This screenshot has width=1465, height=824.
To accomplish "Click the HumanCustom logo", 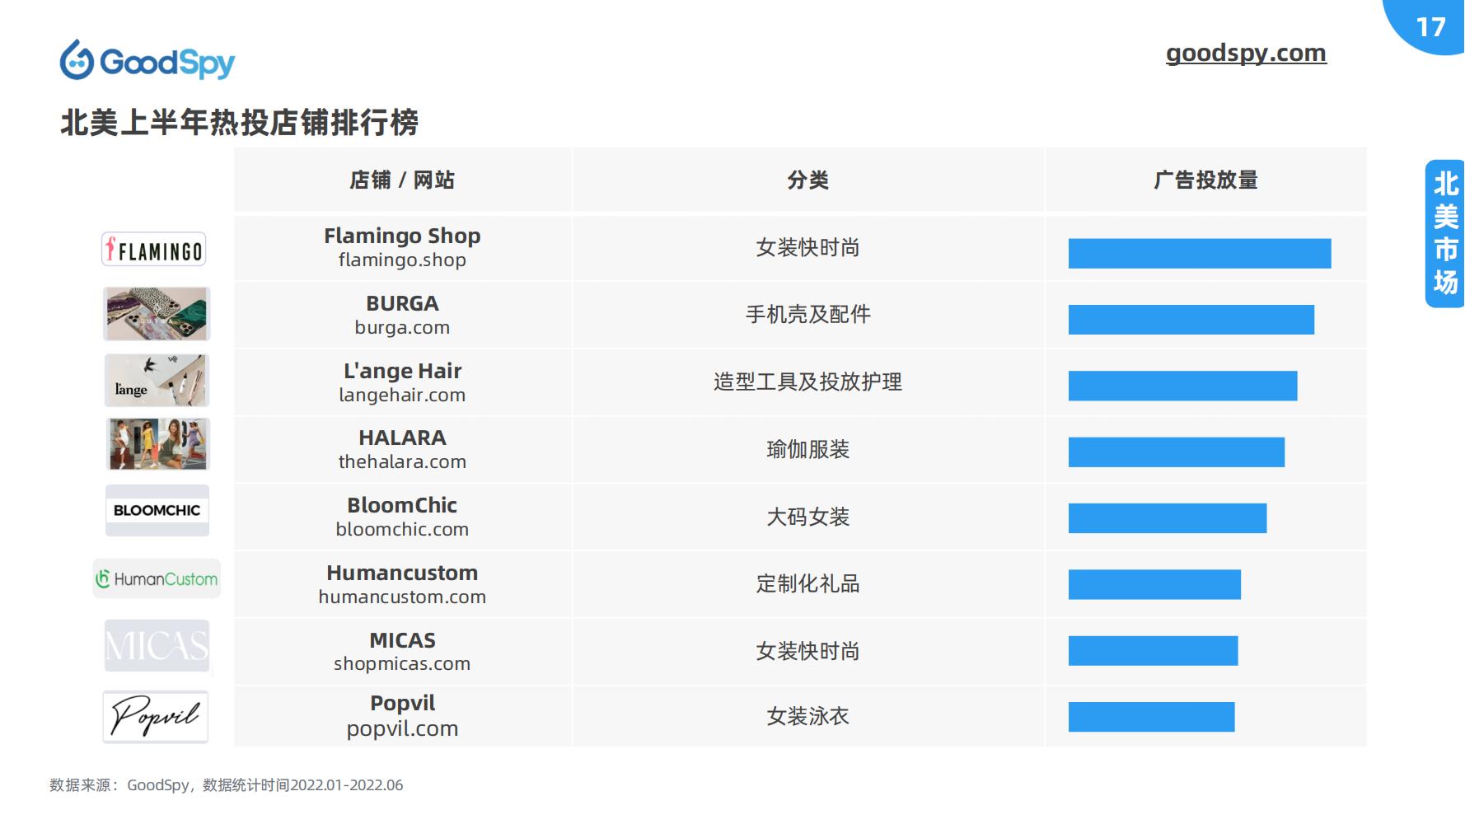I will 157,579.
